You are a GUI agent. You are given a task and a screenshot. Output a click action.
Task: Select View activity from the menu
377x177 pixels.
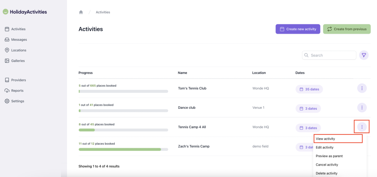pos(325,139)
